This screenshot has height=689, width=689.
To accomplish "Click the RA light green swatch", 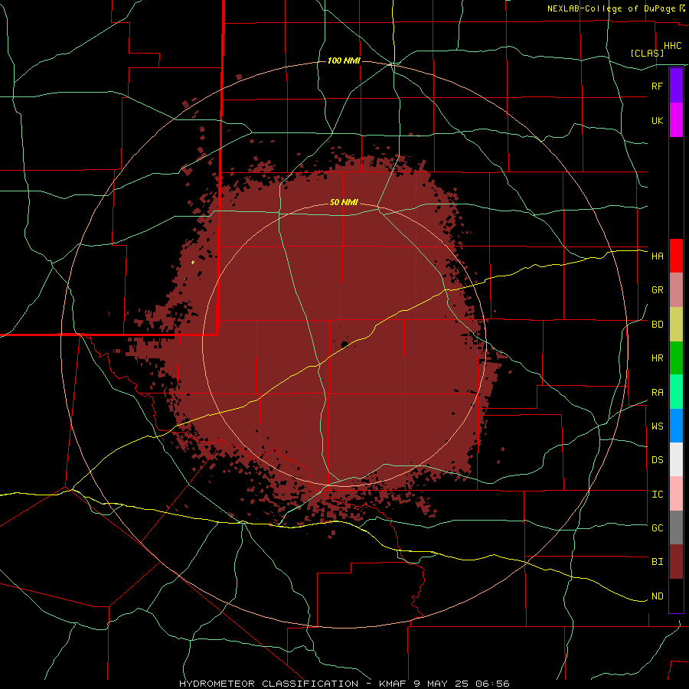I will (676, 392).
